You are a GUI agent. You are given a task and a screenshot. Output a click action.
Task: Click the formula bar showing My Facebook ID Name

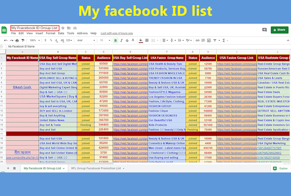148,47
